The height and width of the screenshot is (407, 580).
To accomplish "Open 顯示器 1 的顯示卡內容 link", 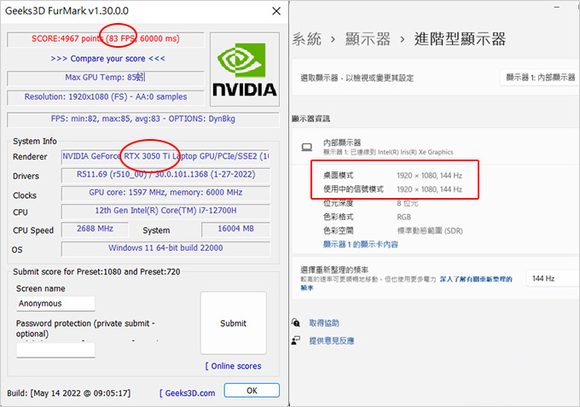I will pos(361,244).
